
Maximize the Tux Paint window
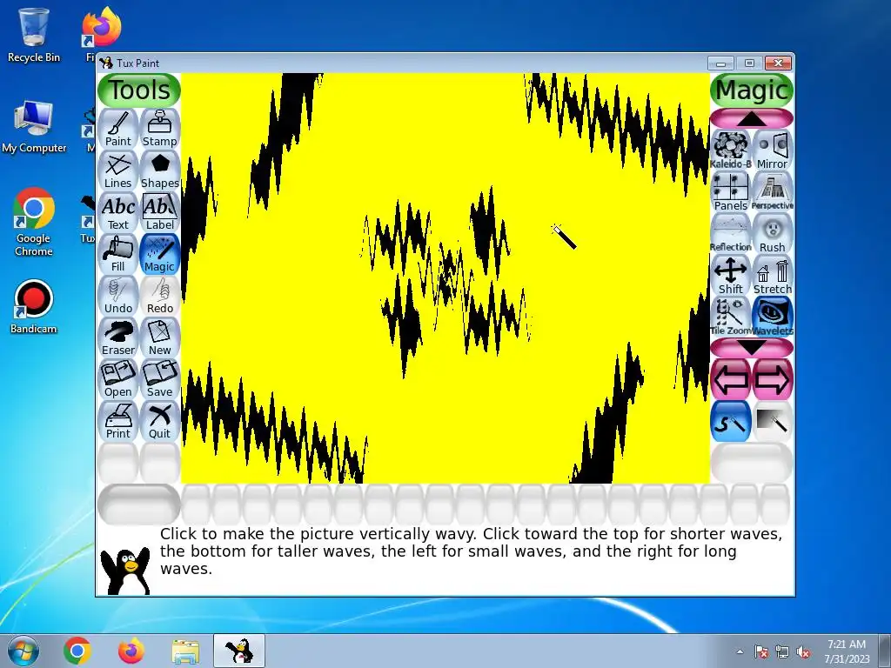pos(749,63)
